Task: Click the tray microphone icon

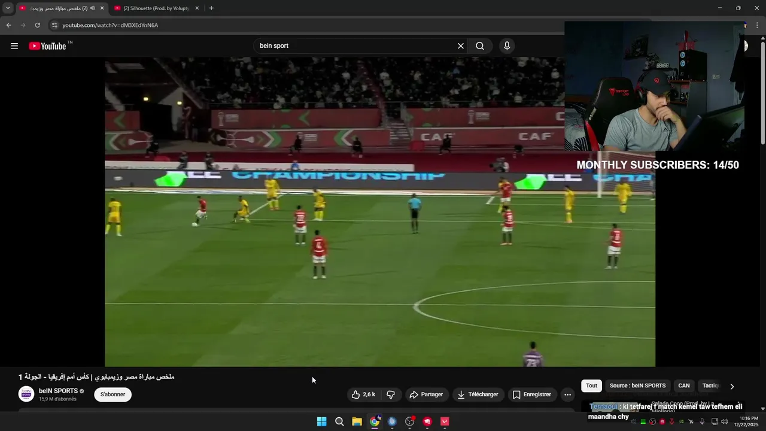Action: pyautogui.click(x=702, y=421)
